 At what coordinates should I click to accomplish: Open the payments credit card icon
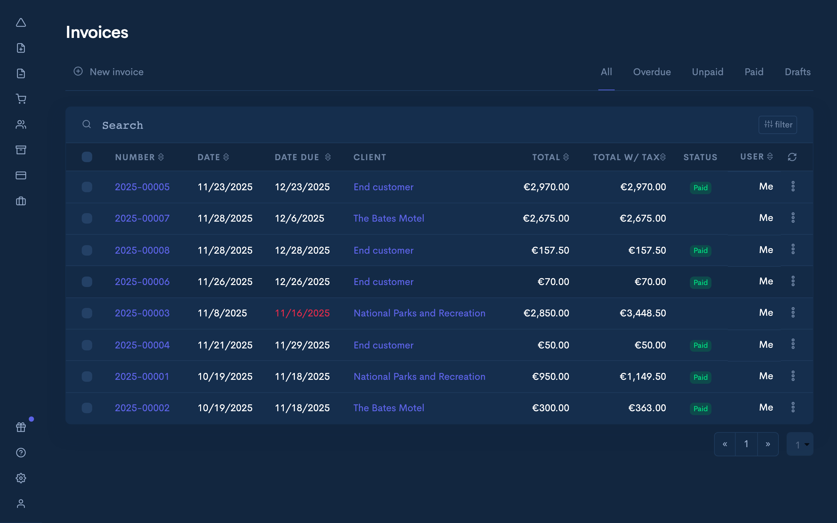pyautogui.click(x=21, y=176)
